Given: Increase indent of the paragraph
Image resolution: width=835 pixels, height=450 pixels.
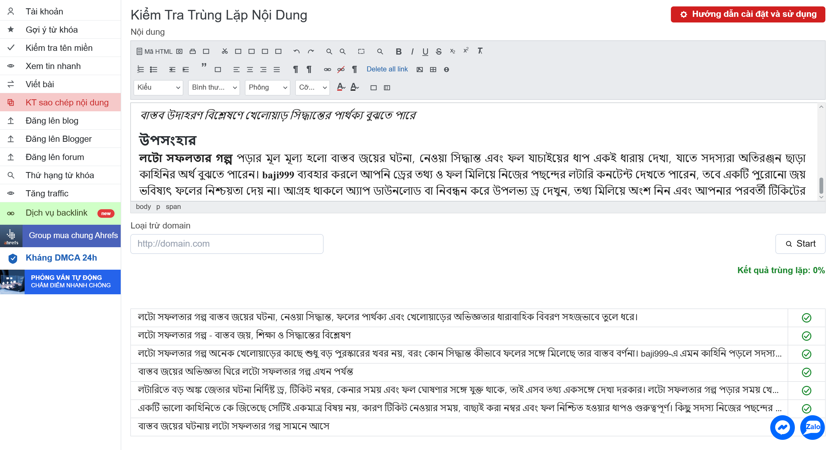Looking at the screenshot, I should (x=186, y=69).
